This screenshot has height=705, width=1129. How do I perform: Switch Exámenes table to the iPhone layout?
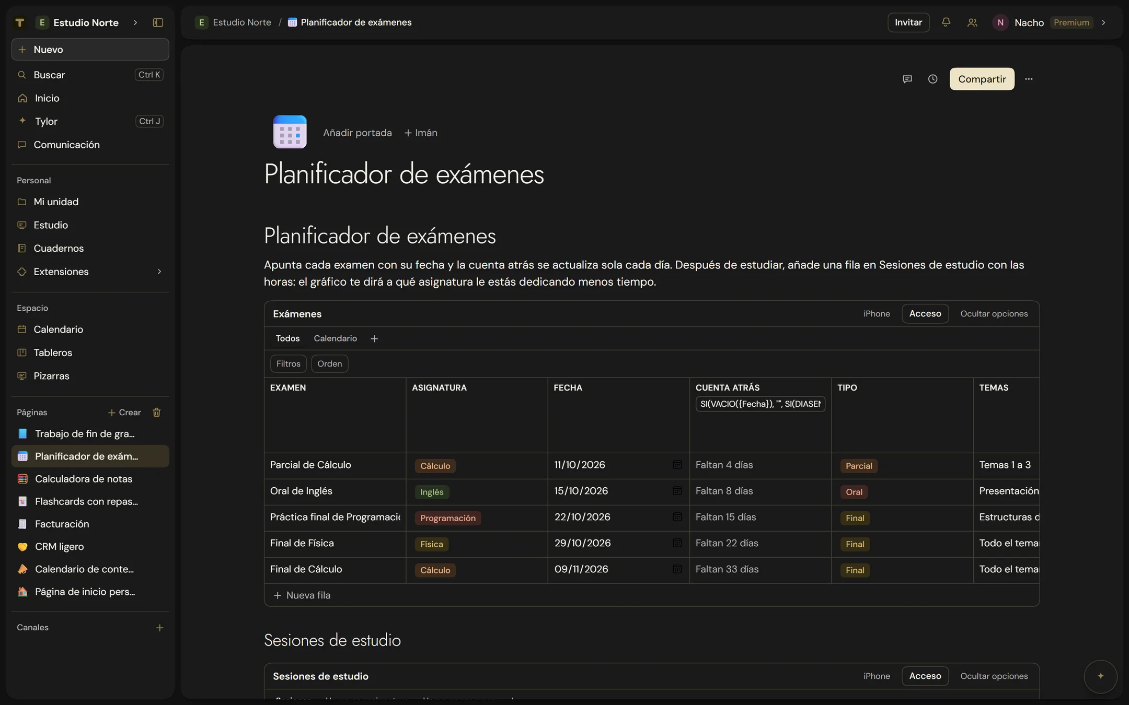coord(877,314)
